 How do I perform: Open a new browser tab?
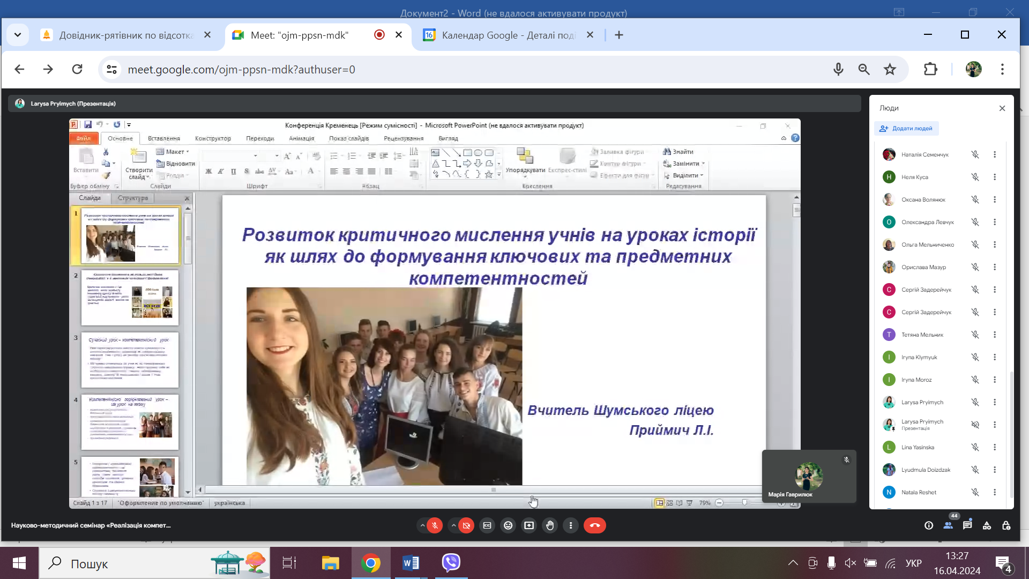619,35
